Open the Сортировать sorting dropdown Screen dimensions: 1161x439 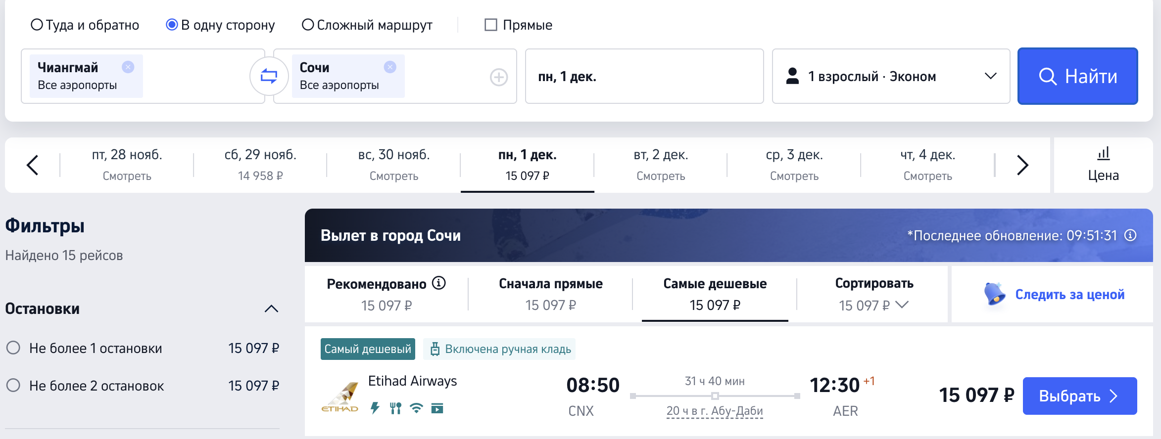[874, 295]
